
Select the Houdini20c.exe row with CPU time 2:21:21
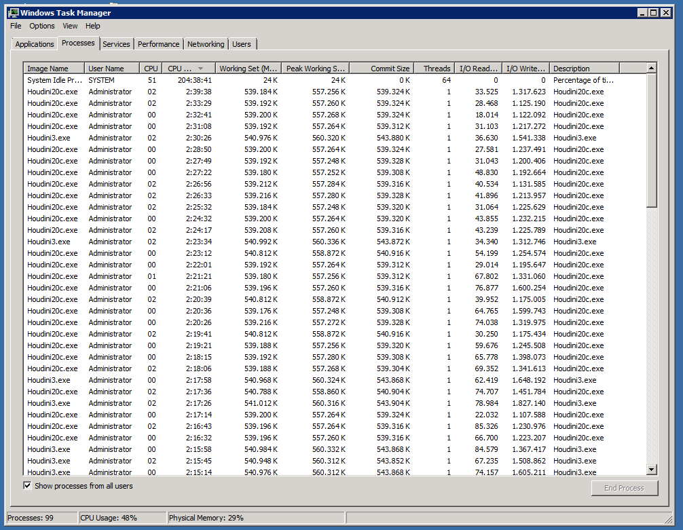pyautogui.click(x=335, y=277)
